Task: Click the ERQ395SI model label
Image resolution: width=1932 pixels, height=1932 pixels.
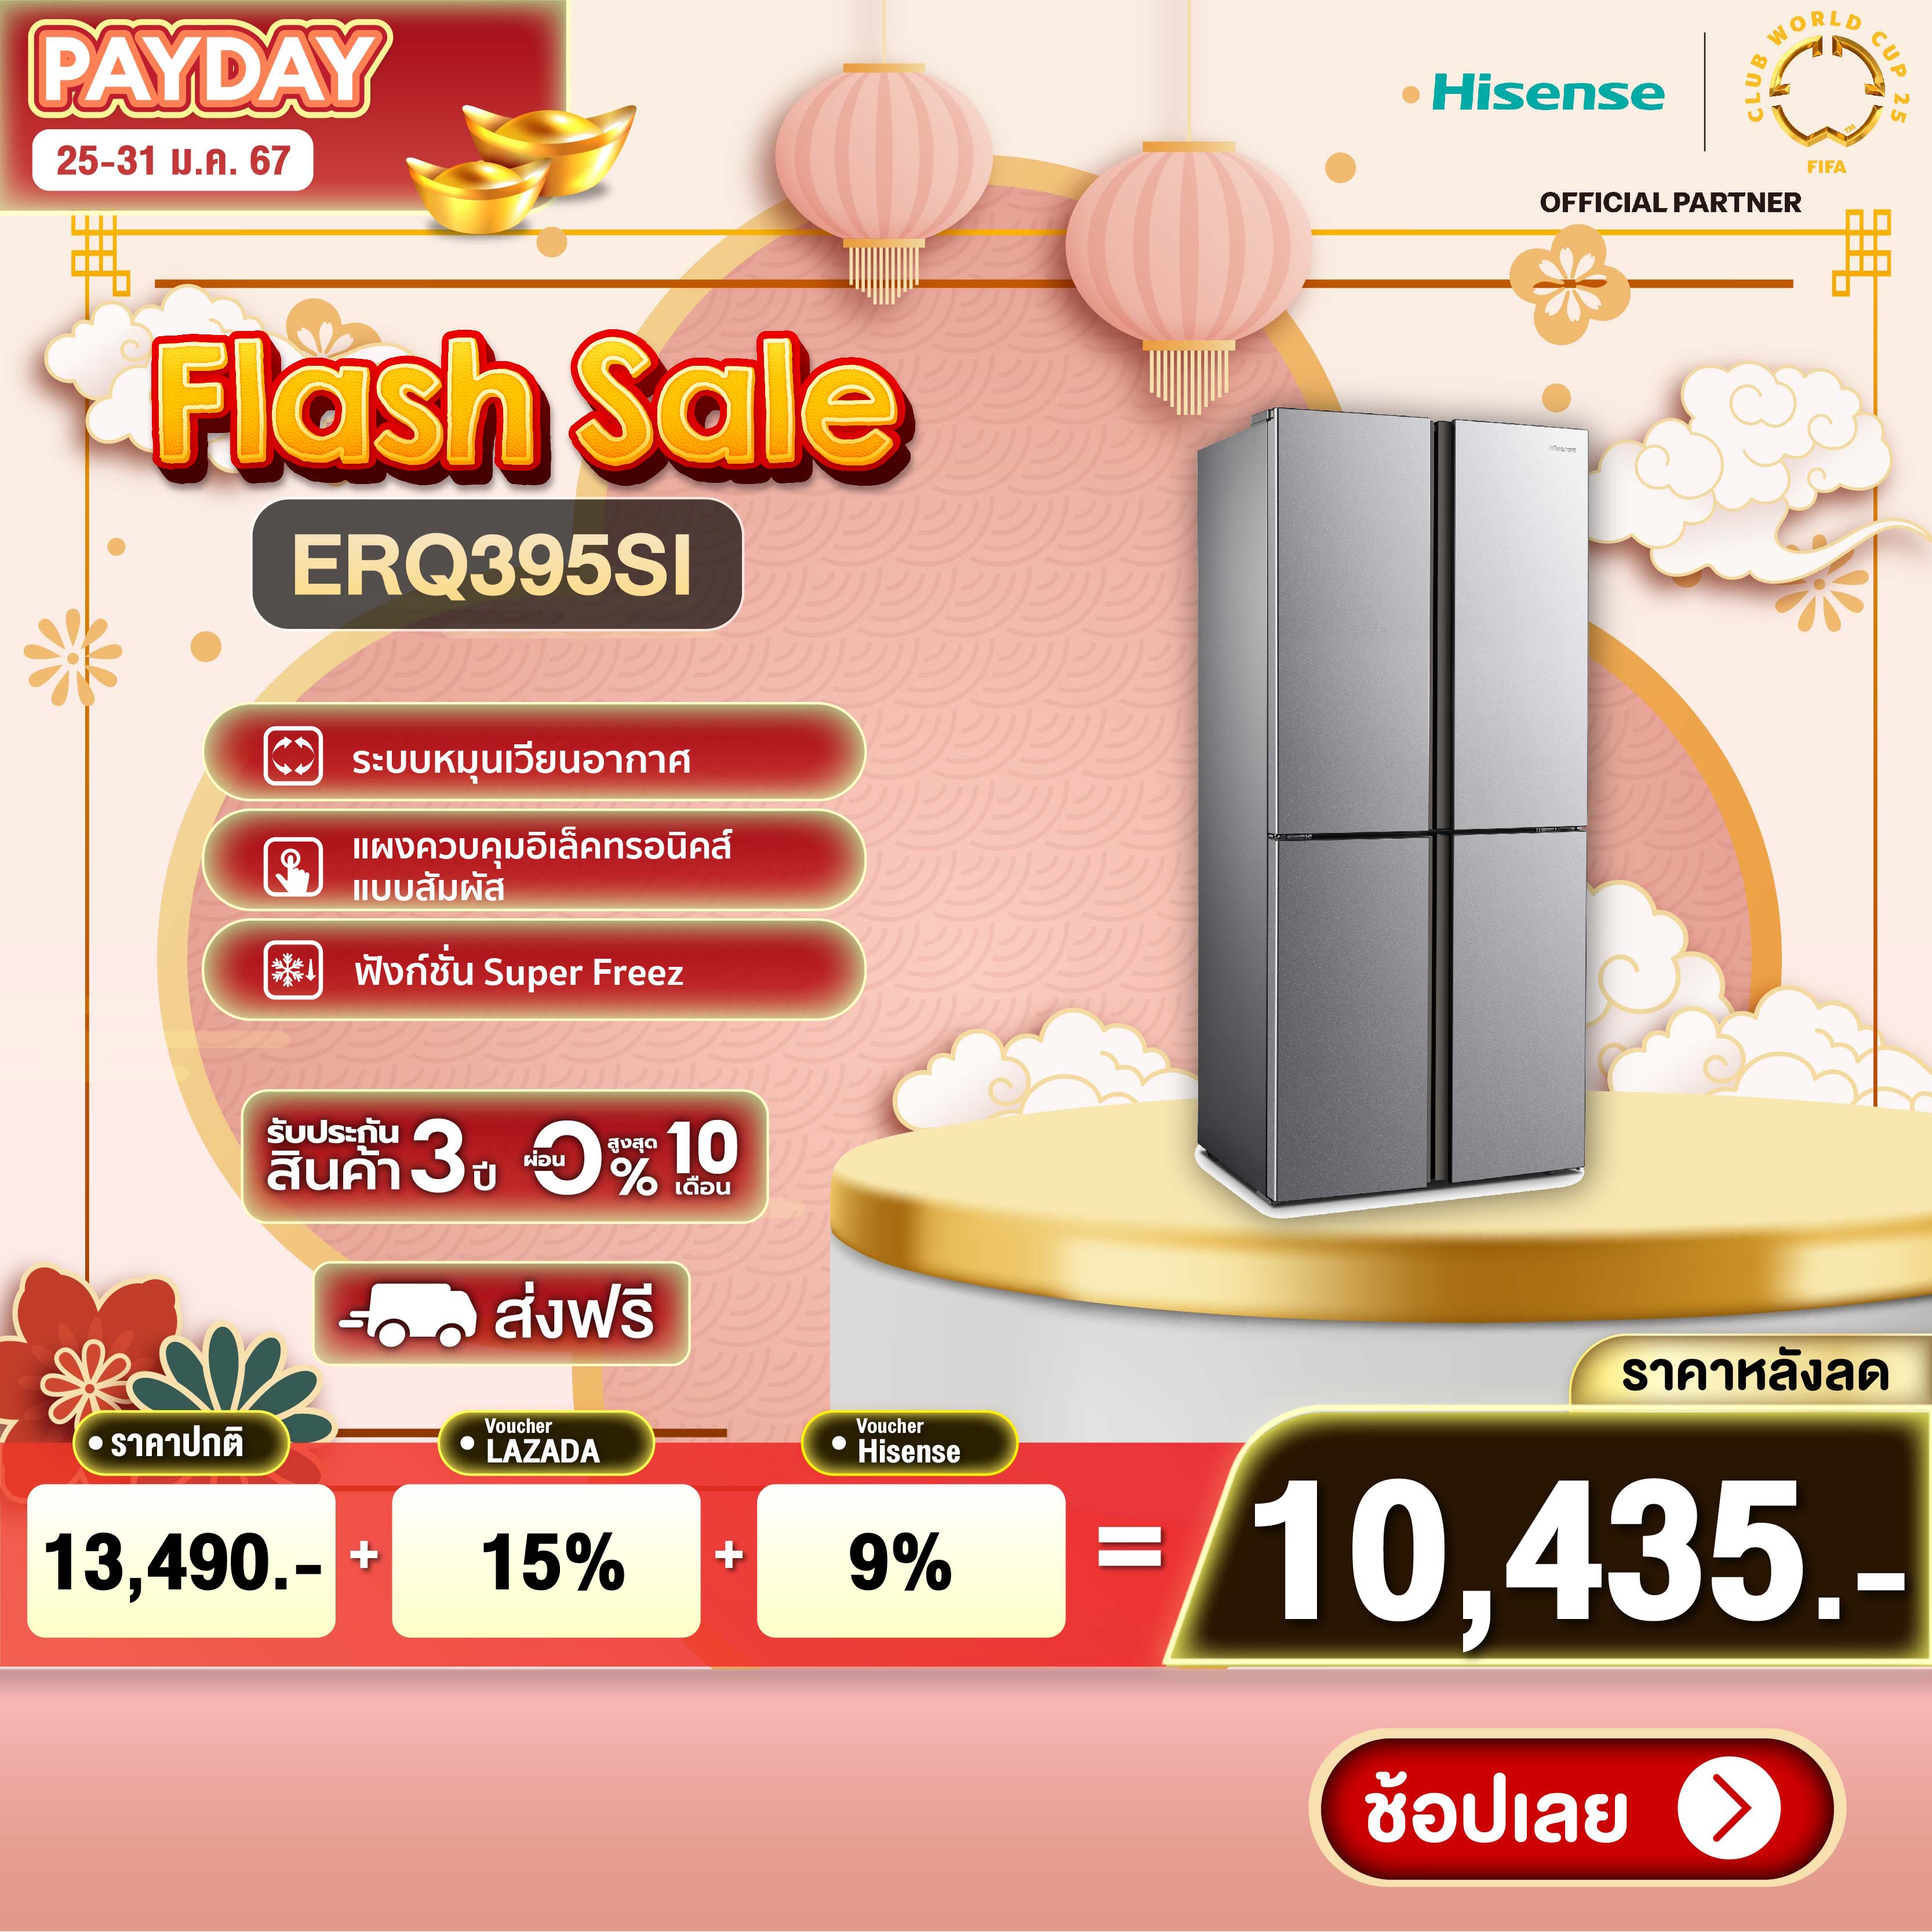Action: click(x=496, y=565)
